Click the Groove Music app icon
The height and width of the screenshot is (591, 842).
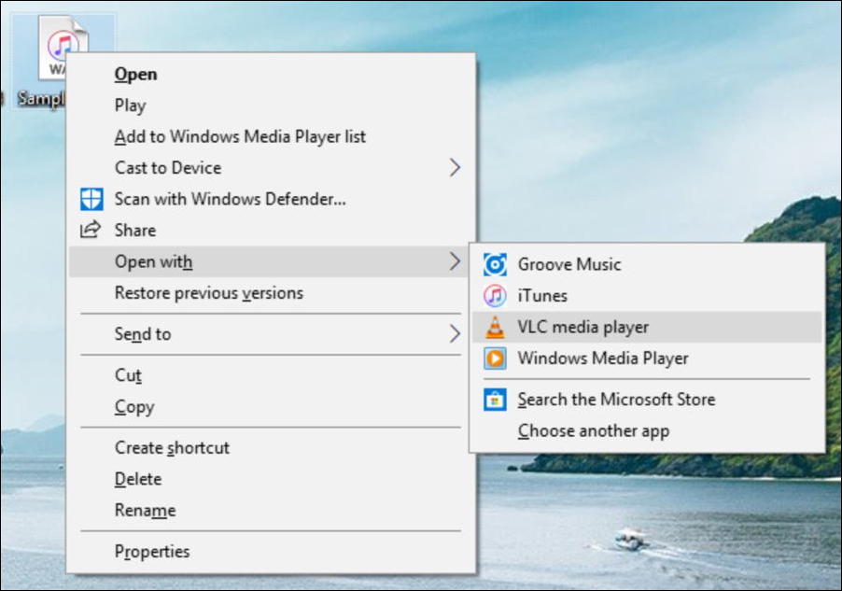tap(495, 264)
